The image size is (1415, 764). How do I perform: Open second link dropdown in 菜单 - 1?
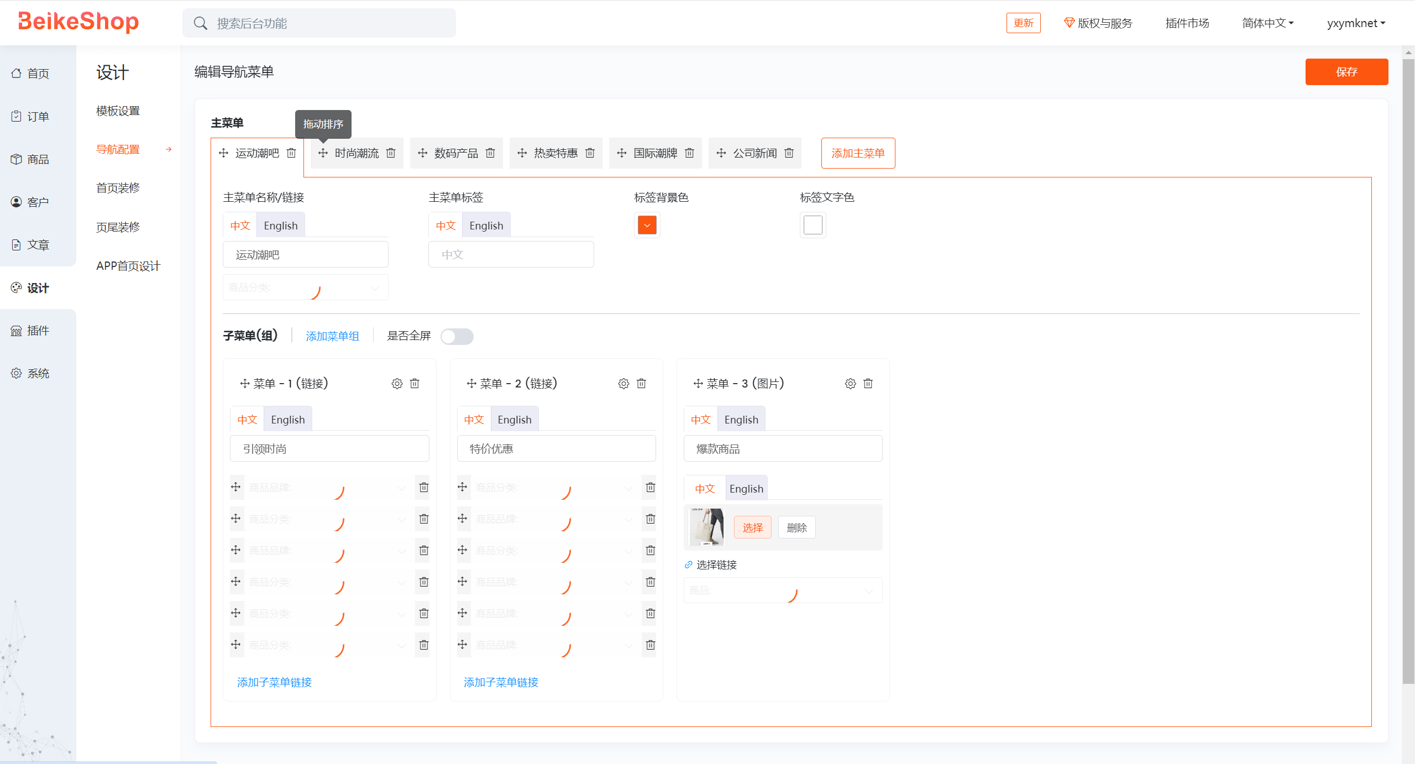(329, 519)
